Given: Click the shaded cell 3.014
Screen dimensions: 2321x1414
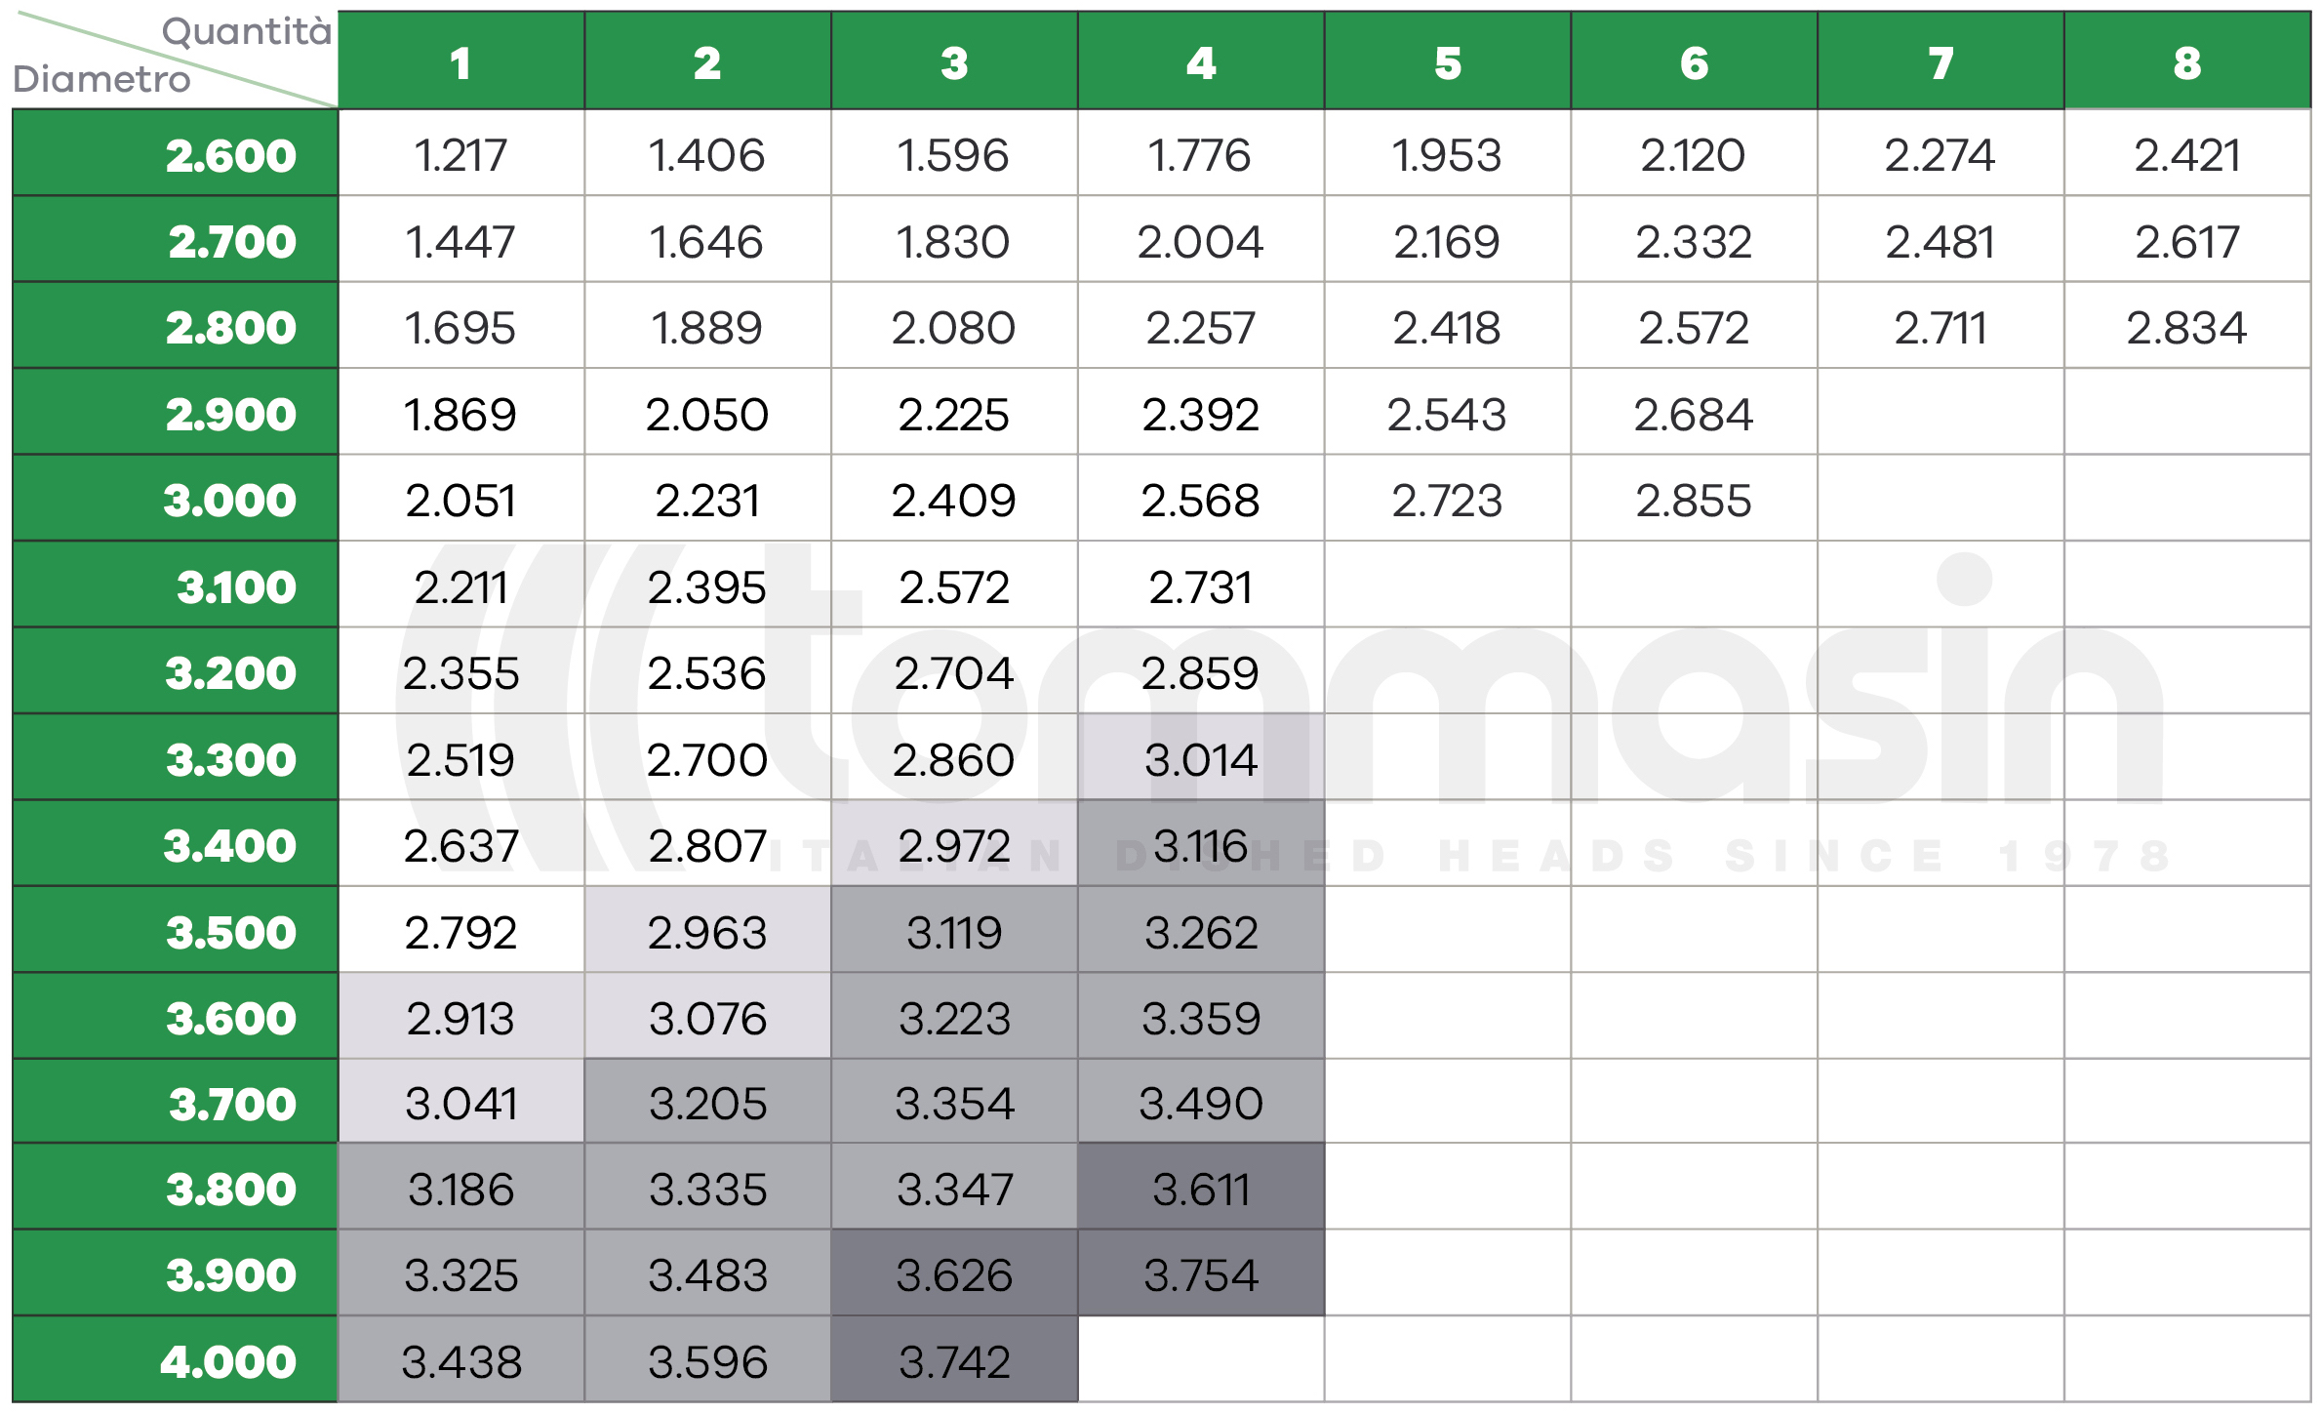Looking at the screenshot, I should click(x=1201, y=757).
